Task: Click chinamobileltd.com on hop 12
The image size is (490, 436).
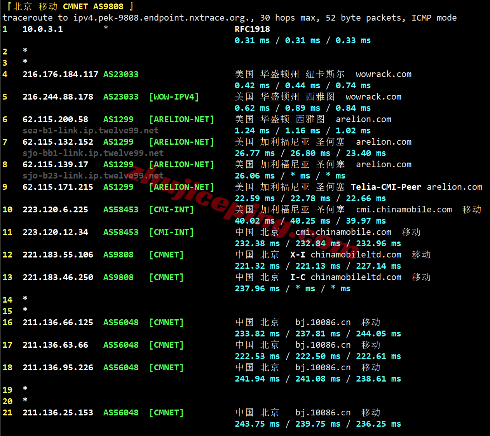Action: [x=356, y=255]
